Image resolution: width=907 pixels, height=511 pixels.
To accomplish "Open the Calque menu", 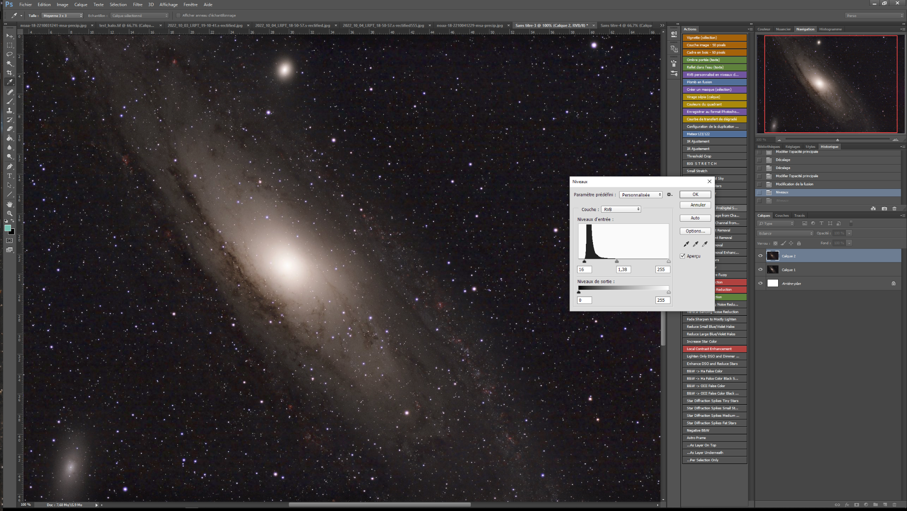I will click(81, 4).
